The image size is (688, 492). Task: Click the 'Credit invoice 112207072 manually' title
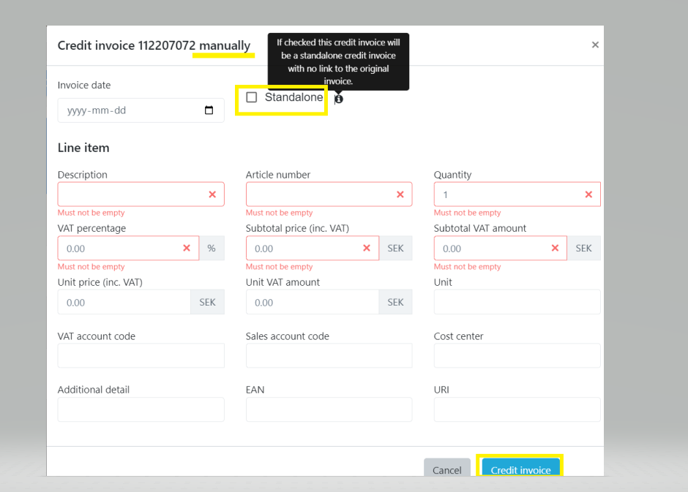point(154,45)
